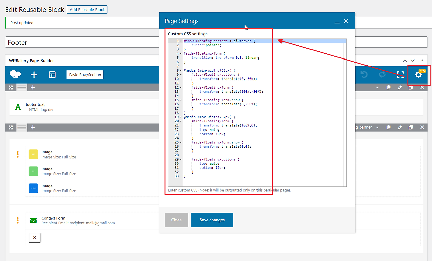This screenshot has width=432, height=261.
Task: Click the "cursor:pointer;" line in the CSS
Action: (x=207, y=45)
